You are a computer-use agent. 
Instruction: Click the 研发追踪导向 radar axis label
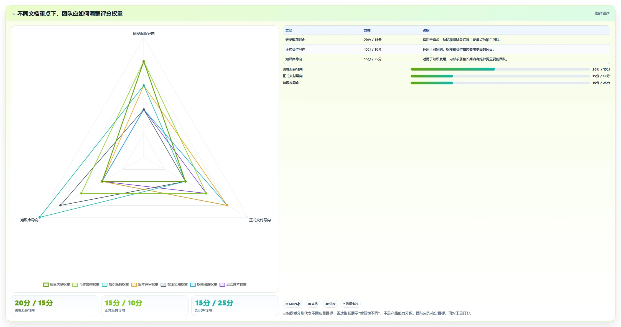pyautogui.click(x=144, y=33)
